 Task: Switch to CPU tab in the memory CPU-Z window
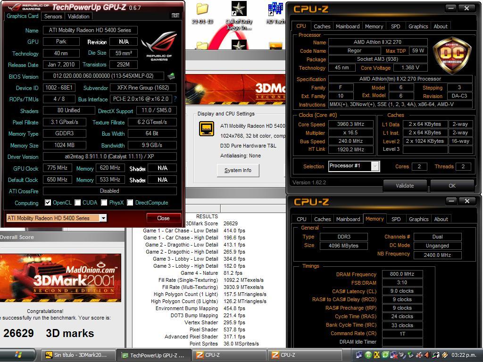[301, 219]
